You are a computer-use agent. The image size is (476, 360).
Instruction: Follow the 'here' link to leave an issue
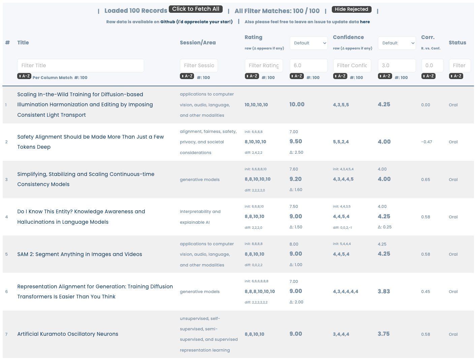click(x=365, y=22)
